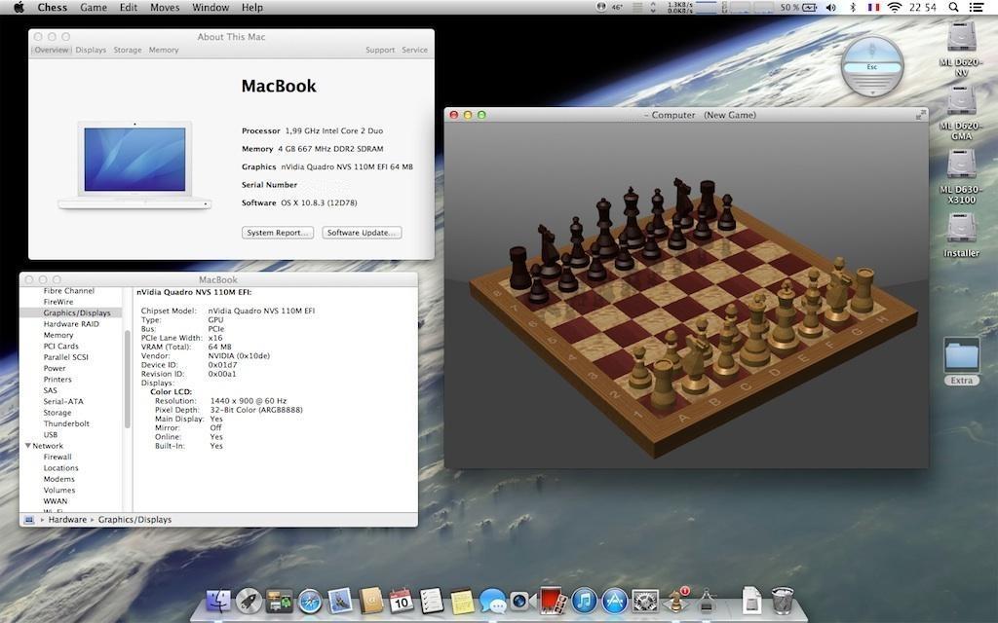
Task: Launch Launchpad from the Dock
Action: 249,601
